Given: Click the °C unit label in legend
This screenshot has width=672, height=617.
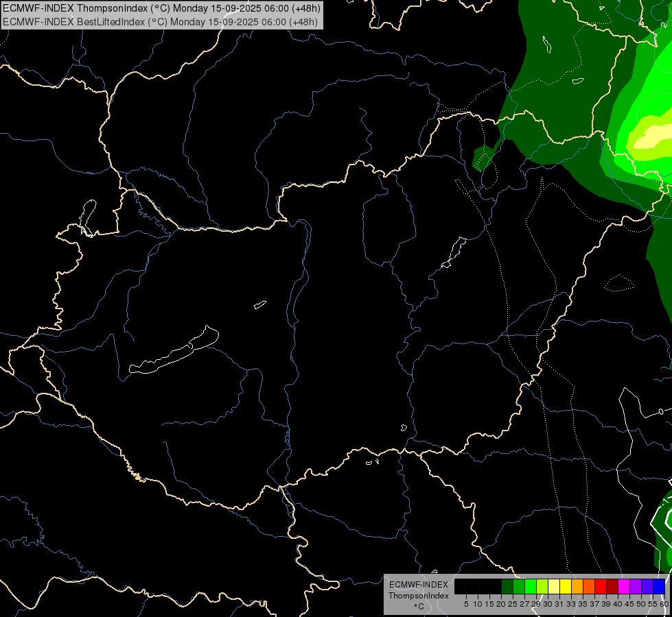Looking at the screenshot, I should point(419,607).
